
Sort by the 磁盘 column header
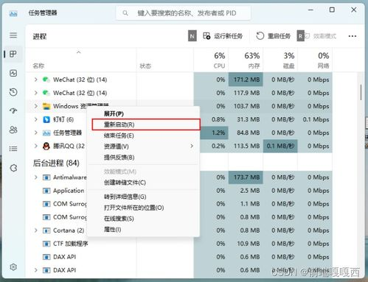click(280, 60)
